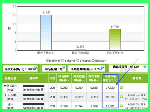Select the 线路统计 radio button
150x112 pixels.
point(93,60)
